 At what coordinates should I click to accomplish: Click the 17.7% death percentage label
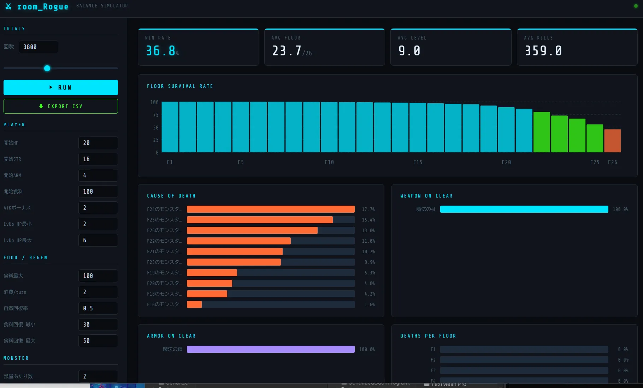tap(368, 210)
